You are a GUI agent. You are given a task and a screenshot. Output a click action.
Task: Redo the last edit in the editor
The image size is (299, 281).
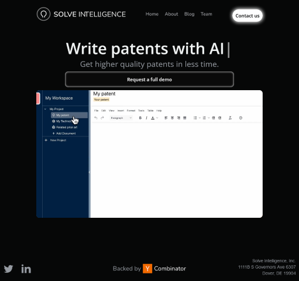[102, 118]
